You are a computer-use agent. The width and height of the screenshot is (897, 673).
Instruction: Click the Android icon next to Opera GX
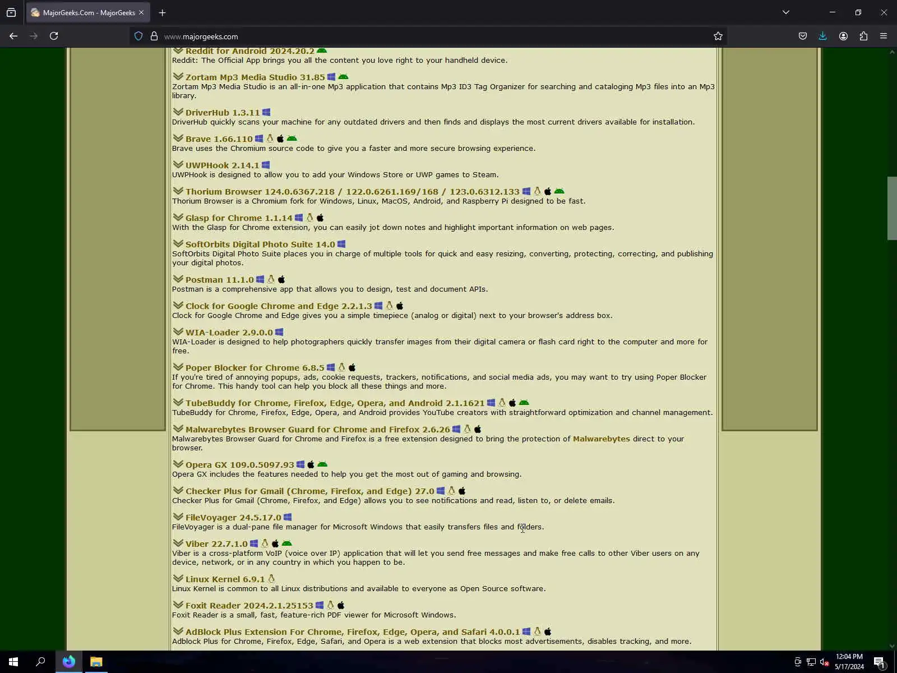click(322, 464)
